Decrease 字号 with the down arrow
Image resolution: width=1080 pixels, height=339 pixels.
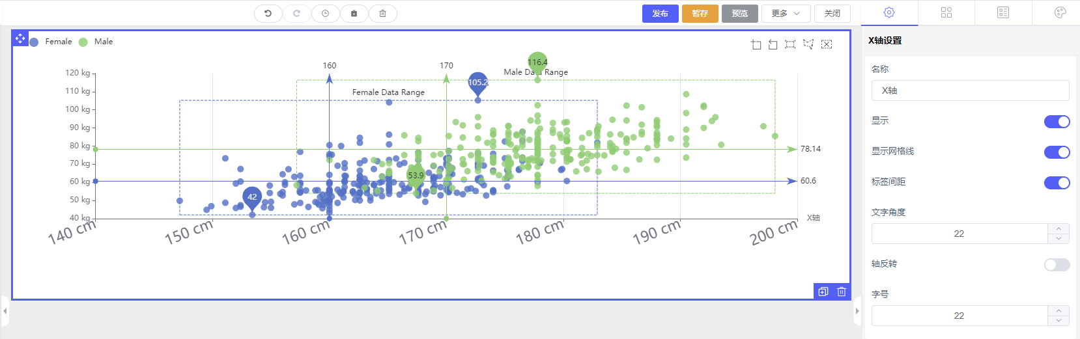point(1059,320)
